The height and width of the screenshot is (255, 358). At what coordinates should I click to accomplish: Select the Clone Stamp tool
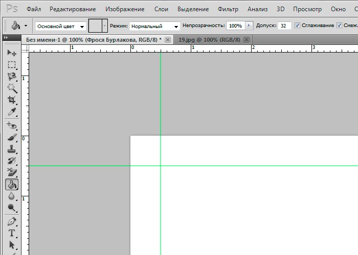(x=12, y=149)
